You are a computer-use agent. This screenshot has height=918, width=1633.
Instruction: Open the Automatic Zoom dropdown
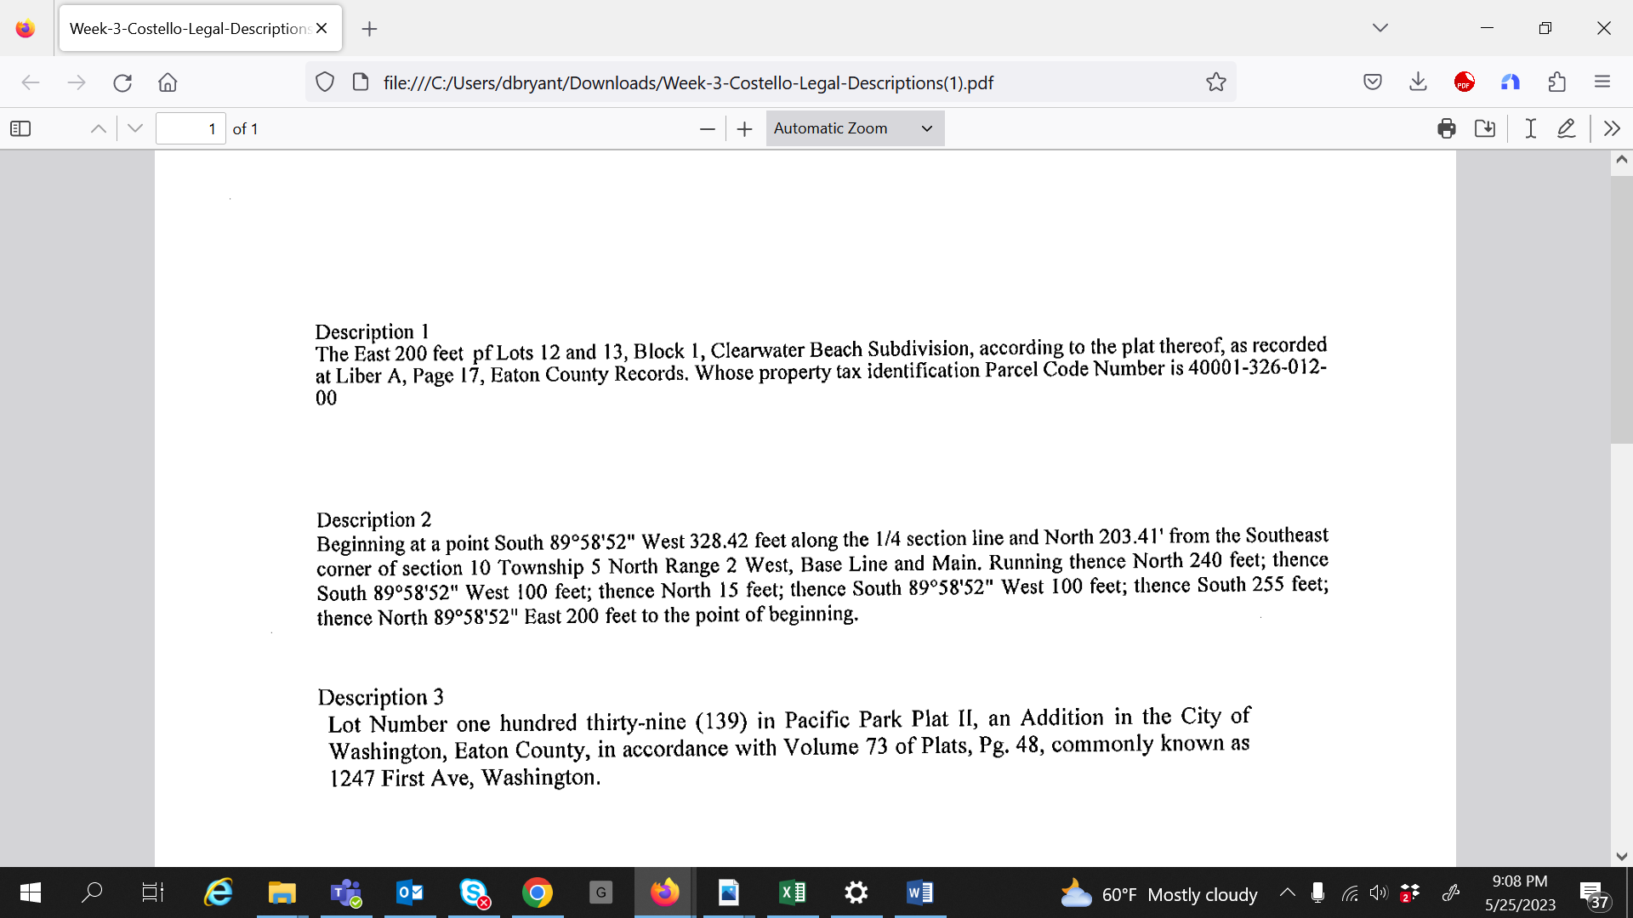point(854,127)
